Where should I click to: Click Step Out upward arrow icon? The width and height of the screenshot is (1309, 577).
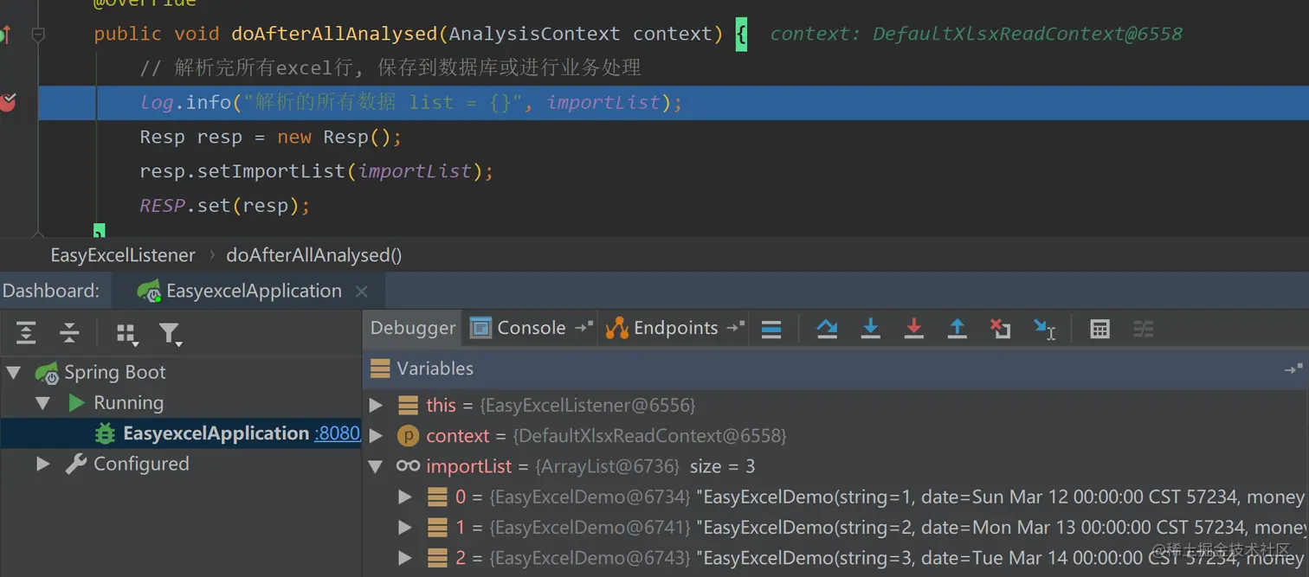coord(957,329)
